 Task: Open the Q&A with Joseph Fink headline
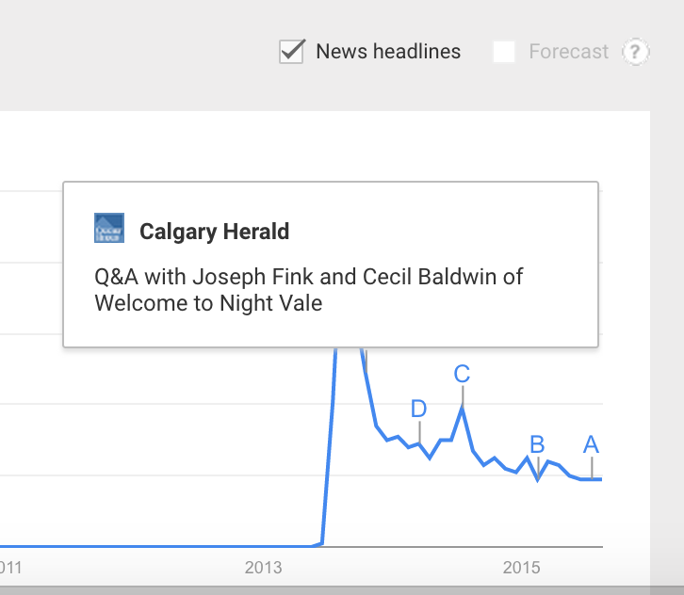pos(308,290)
